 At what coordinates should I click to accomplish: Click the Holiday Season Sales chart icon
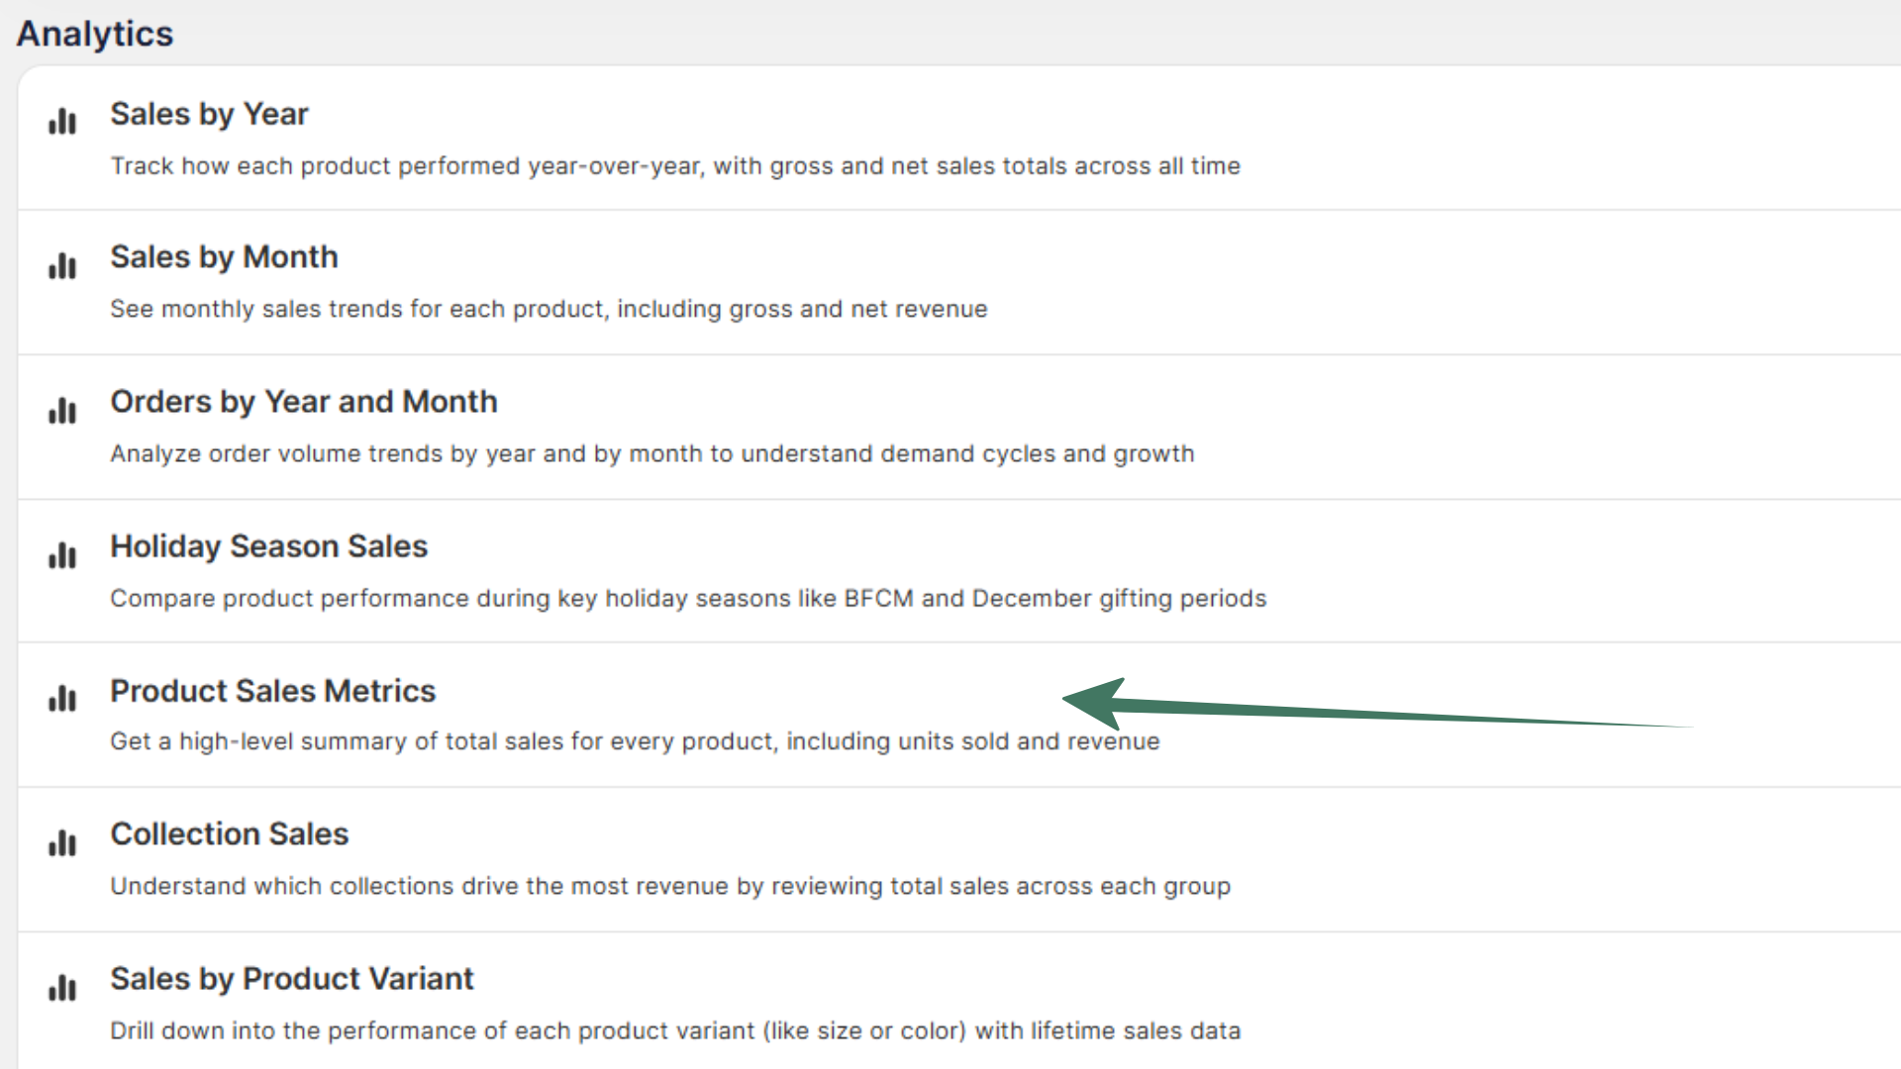[x=61, y=555]
